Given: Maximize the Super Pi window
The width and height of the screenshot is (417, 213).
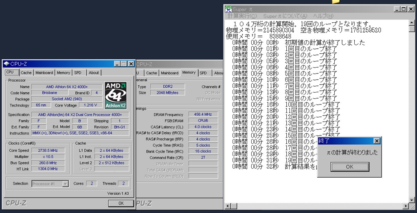Looking at the screenshot, I should pyautogui.click(x=404, y=9).
